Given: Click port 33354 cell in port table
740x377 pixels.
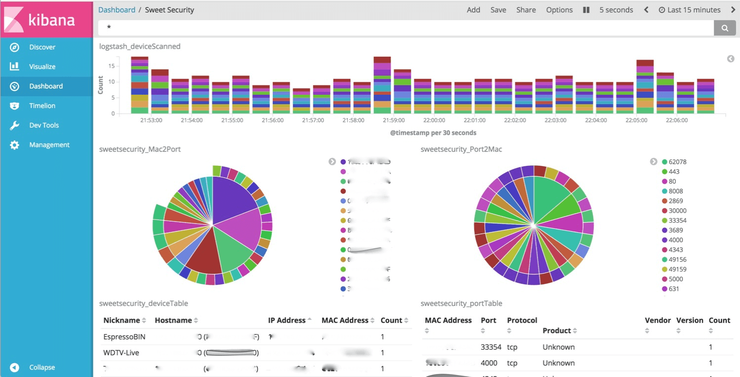Looking at the screenshot, I should tap(491, 347).
